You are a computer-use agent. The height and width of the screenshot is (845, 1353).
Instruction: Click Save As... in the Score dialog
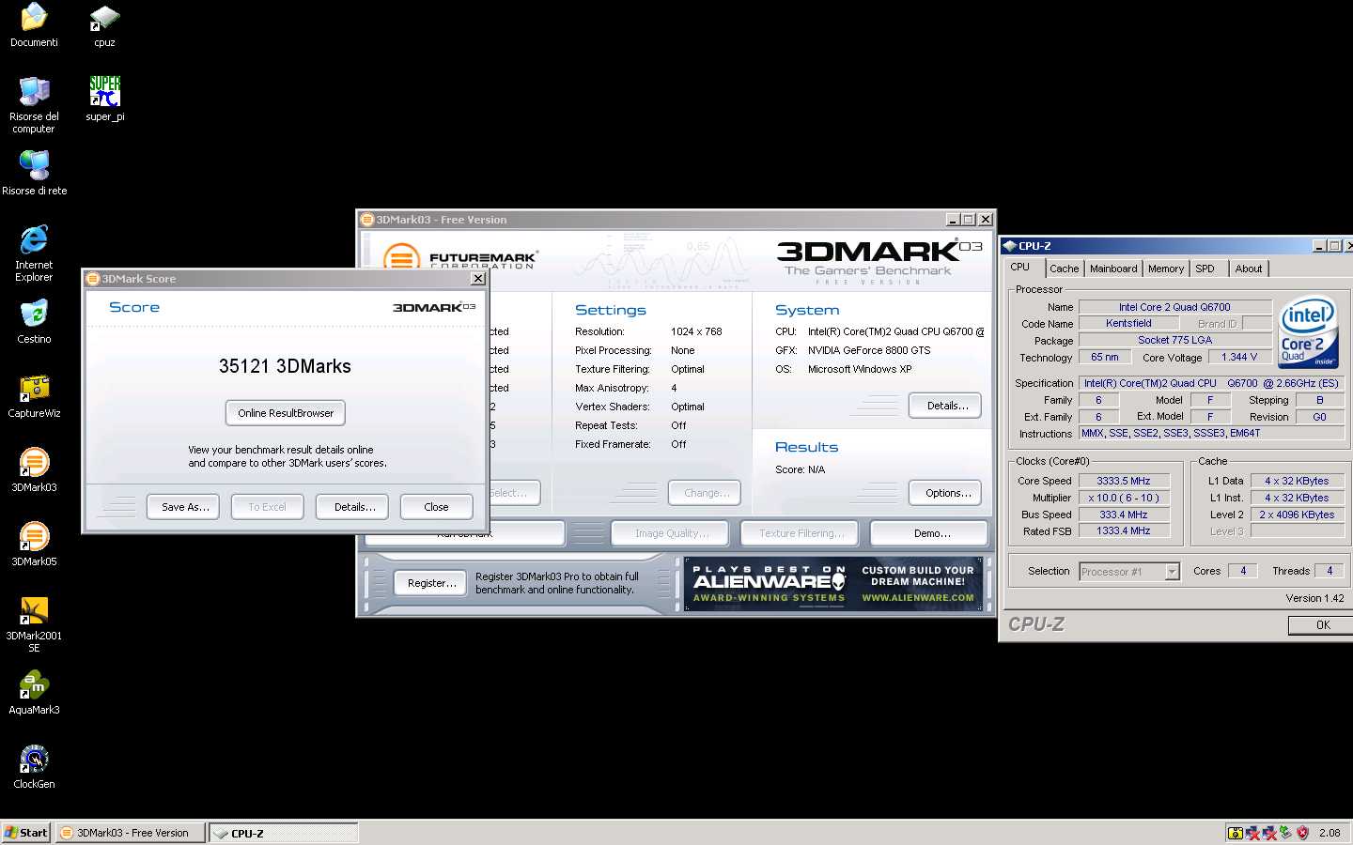[x=185, y=507]
